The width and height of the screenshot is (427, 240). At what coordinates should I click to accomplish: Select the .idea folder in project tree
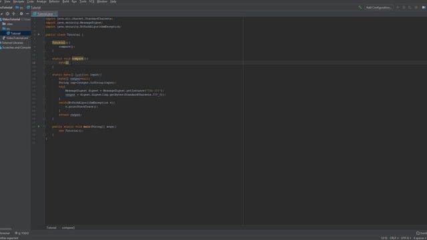(7, 24)
